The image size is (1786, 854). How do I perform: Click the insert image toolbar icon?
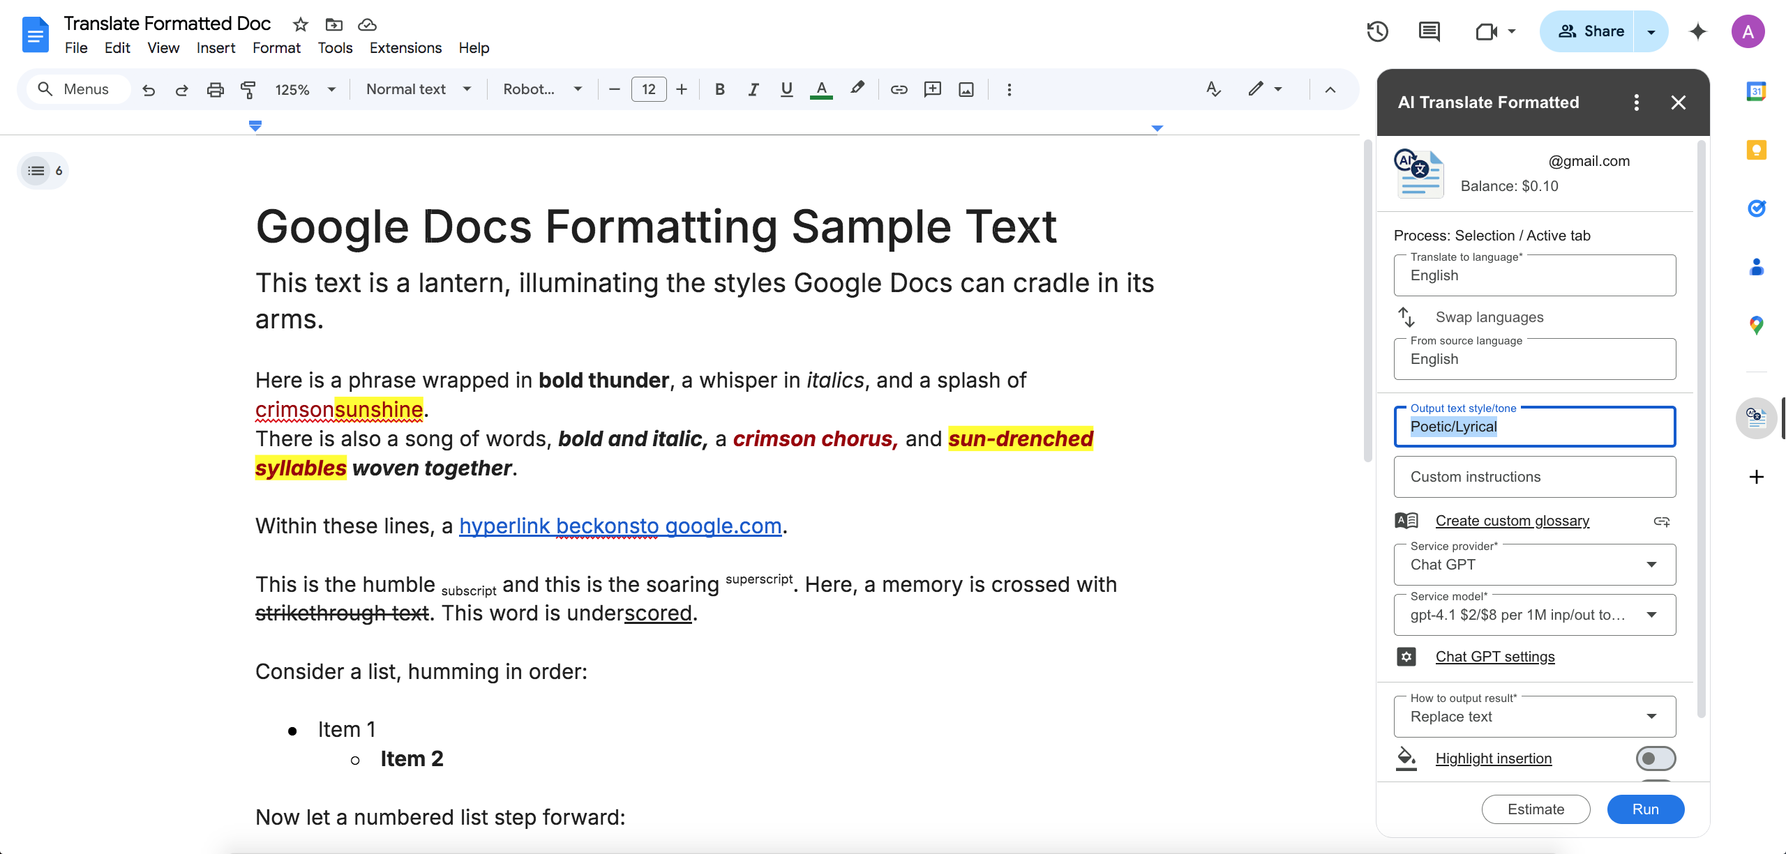tap(966, 89)
